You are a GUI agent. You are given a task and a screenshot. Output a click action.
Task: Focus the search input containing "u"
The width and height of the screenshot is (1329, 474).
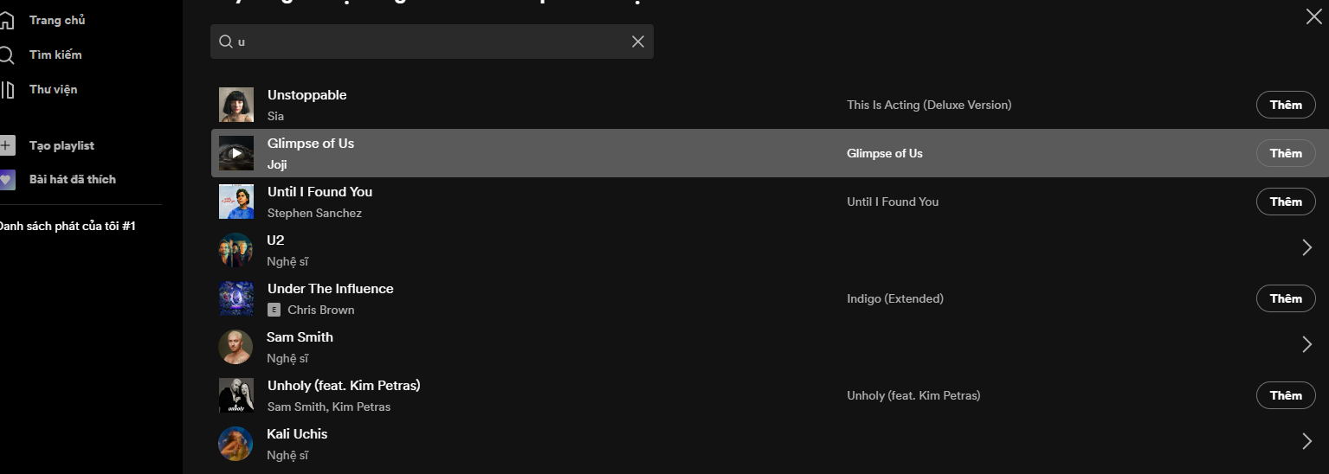(432, 42)
